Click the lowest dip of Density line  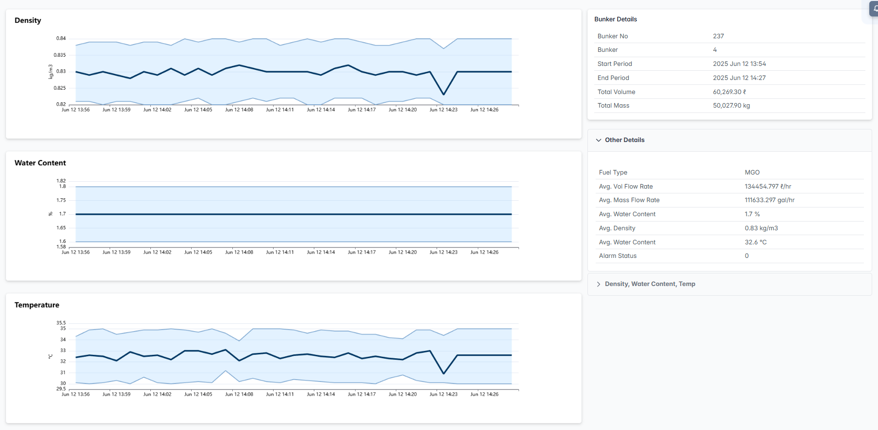[443, 94]
